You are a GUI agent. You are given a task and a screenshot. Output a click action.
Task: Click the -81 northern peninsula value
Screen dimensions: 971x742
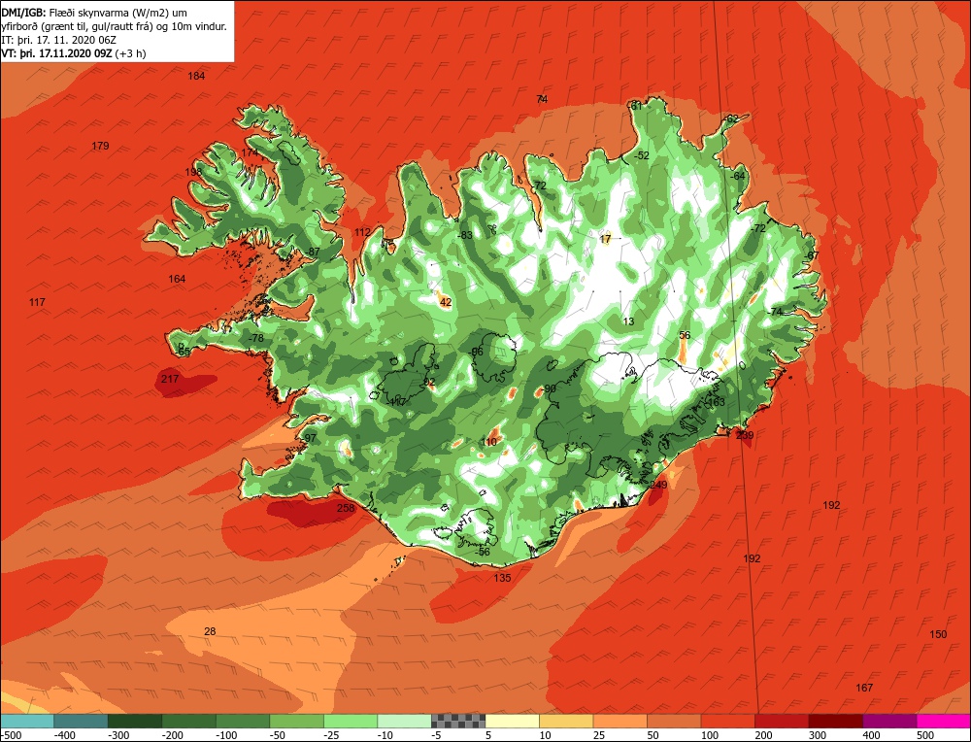[636, 106]
